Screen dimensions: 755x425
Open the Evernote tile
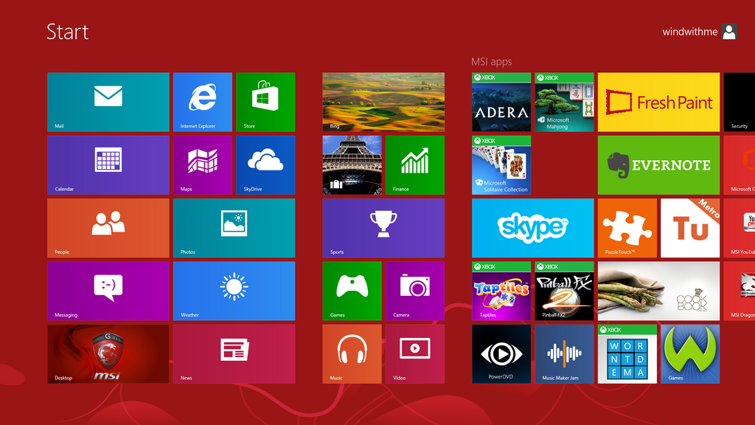pyautogui.click(x=658, y=165)
